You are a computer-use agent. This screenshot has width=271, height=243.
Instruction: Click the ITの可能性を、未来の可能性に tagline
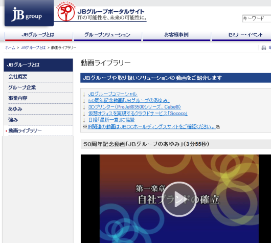point(112,17)
